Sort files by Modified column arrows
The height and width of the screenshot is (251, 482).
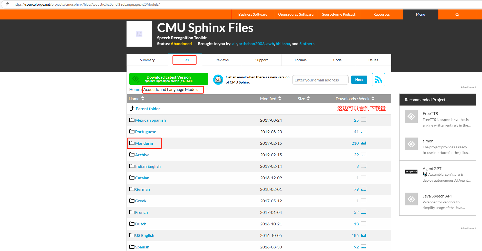coord(280,99)
